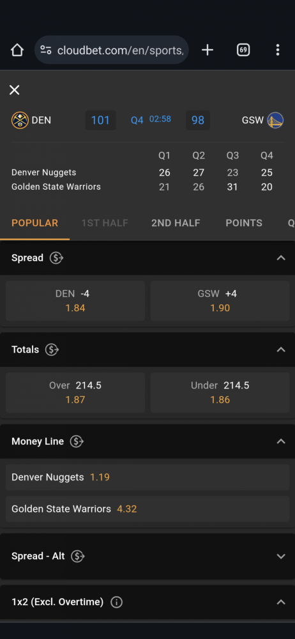Click the cash out icon next to Spread
295x639 pixels.
(x=56, y=258)
